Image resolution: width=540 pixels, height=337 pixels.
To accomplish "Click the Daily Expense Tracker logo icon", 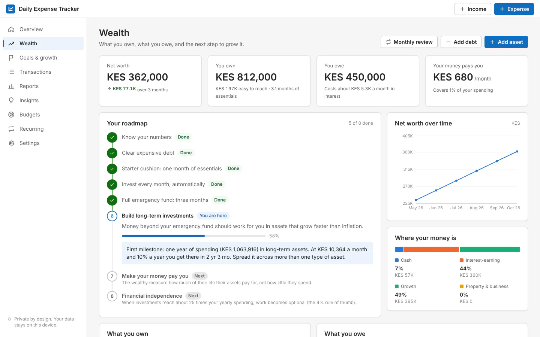I will pyautogui.click(x=10, y=9).
